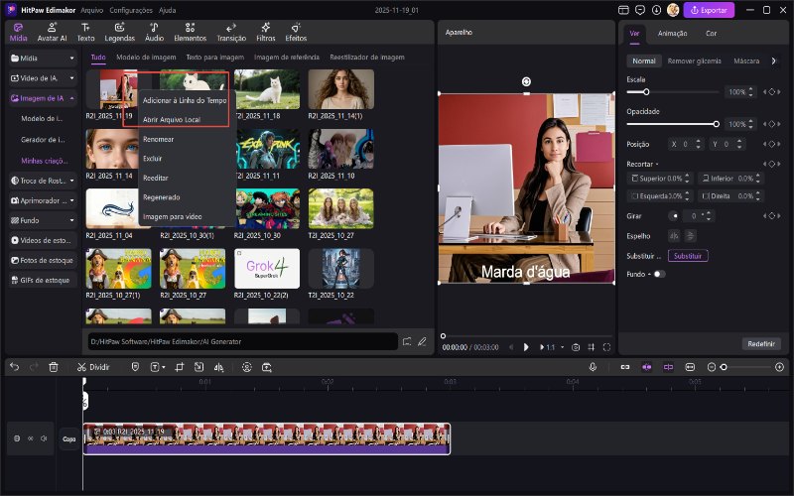Toggle the Fundo switch on
Viewport: 794px width, 496px height.
659,274
